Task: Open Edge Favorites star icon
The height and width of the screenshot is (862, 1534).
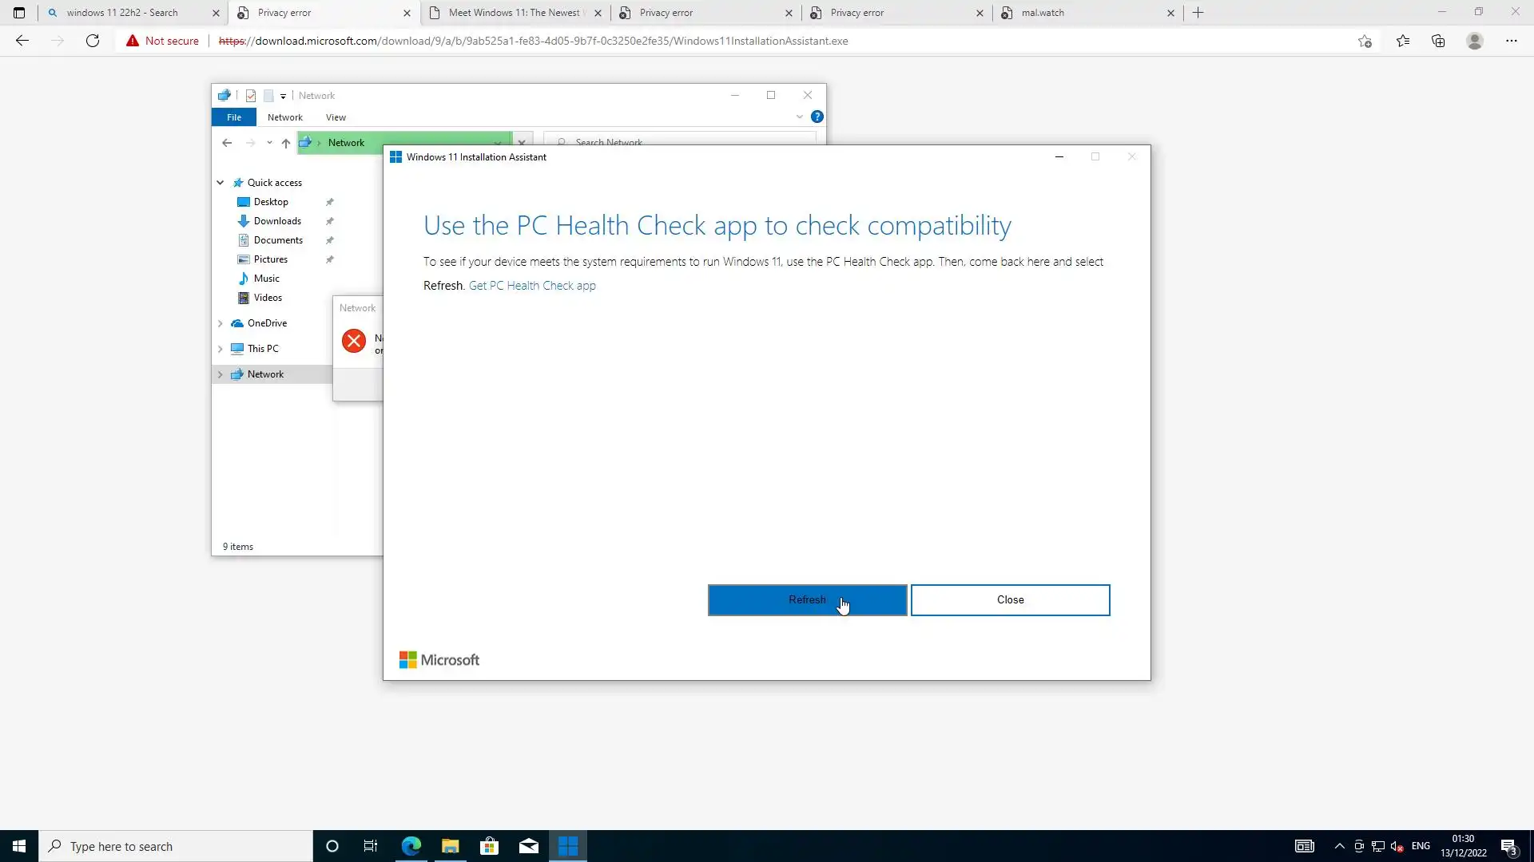Action: [x=1403, y=41]
